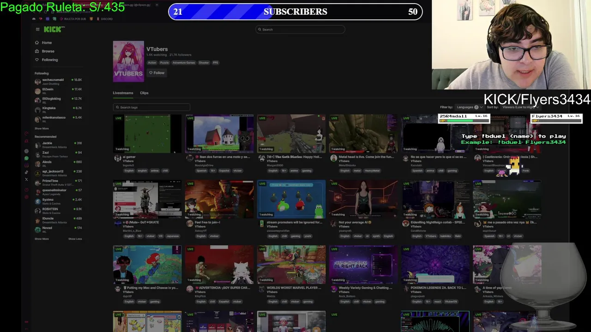
Task: Open the 'Iban dos furras' stream thumbnail
Action: point(219,133)
